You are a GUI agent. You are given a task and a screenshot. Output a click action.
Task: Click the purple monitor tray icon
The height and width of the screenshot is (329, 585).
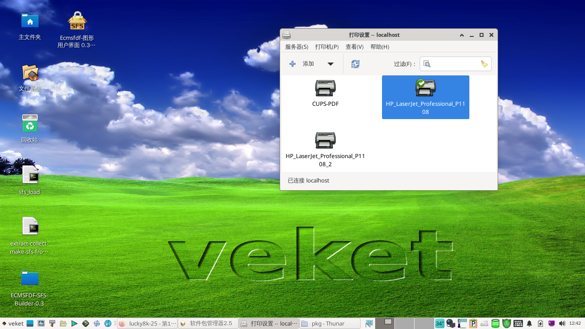551,323
